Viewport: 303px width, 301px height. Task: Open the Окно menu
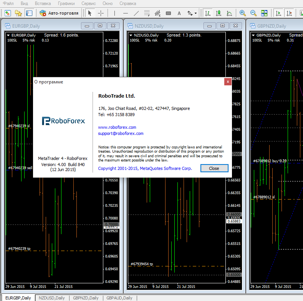pos(108,3)
